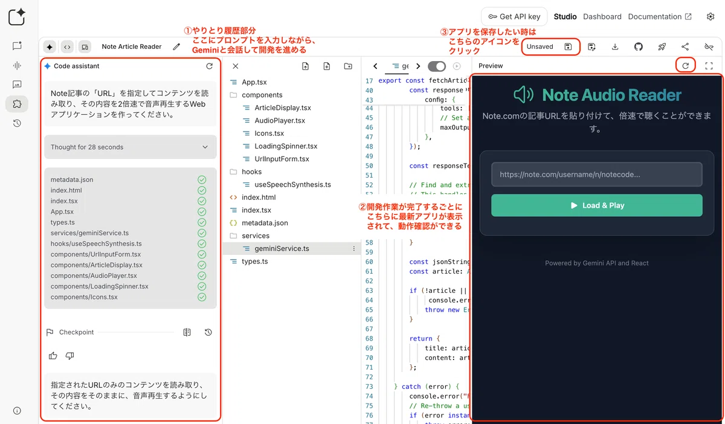
Task: Click the previous editor tab arrow
Action: 375,66
